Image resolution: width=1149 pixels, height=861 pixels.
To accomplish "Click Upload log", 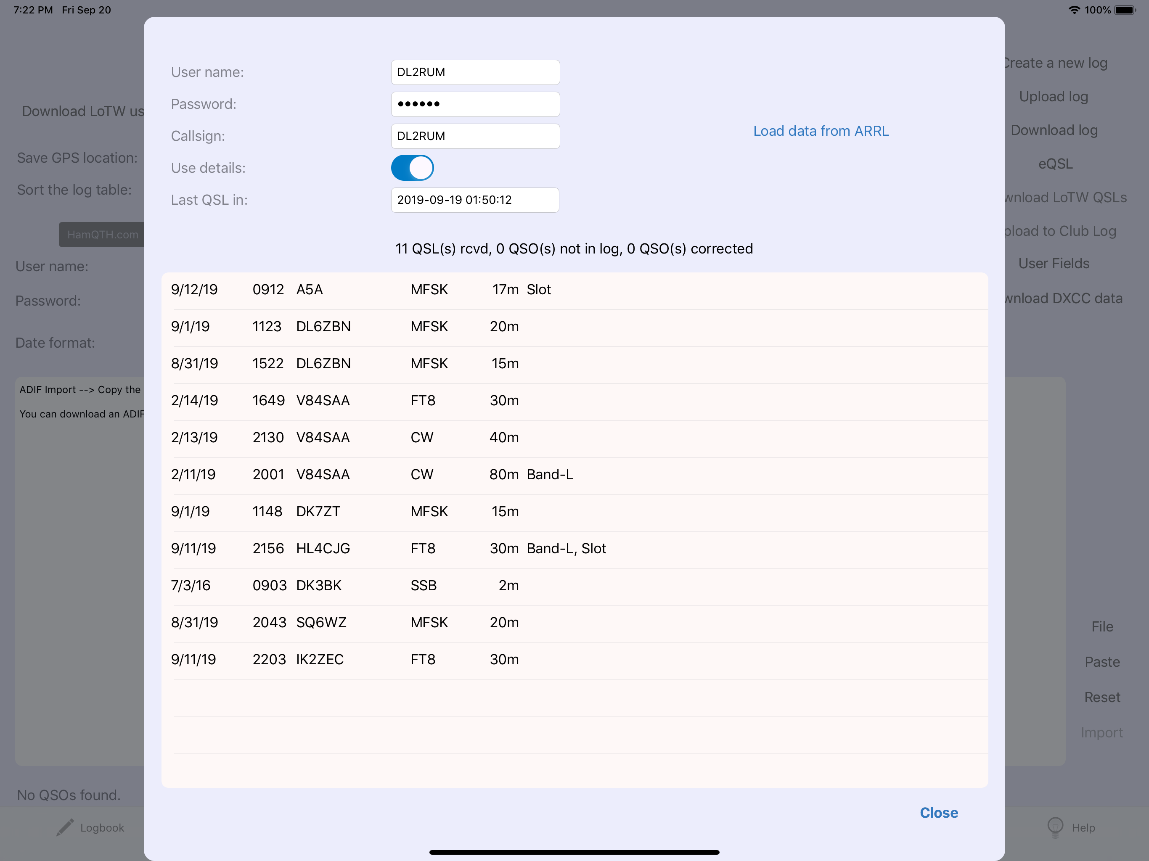I will [x=1054, y=96].
